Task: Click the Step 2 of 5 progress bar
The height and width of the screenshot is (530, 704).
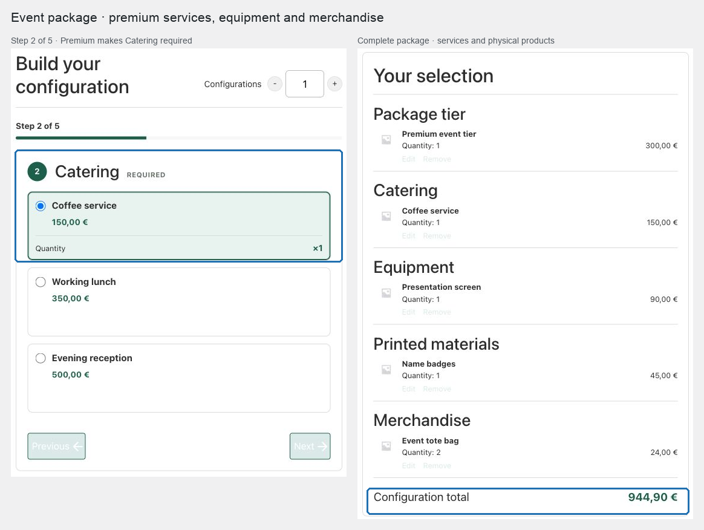Action: (x=178, y=138)
